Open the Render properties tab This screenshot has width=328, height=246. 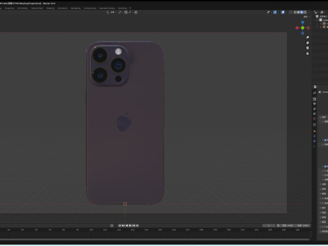314,99
